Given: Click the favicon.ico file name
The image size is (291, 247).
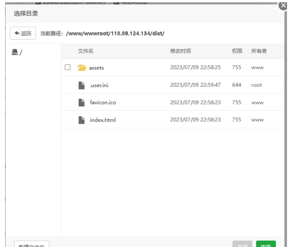Looking at the screenshot, I should pyautogui.click(x=103, y=103).
